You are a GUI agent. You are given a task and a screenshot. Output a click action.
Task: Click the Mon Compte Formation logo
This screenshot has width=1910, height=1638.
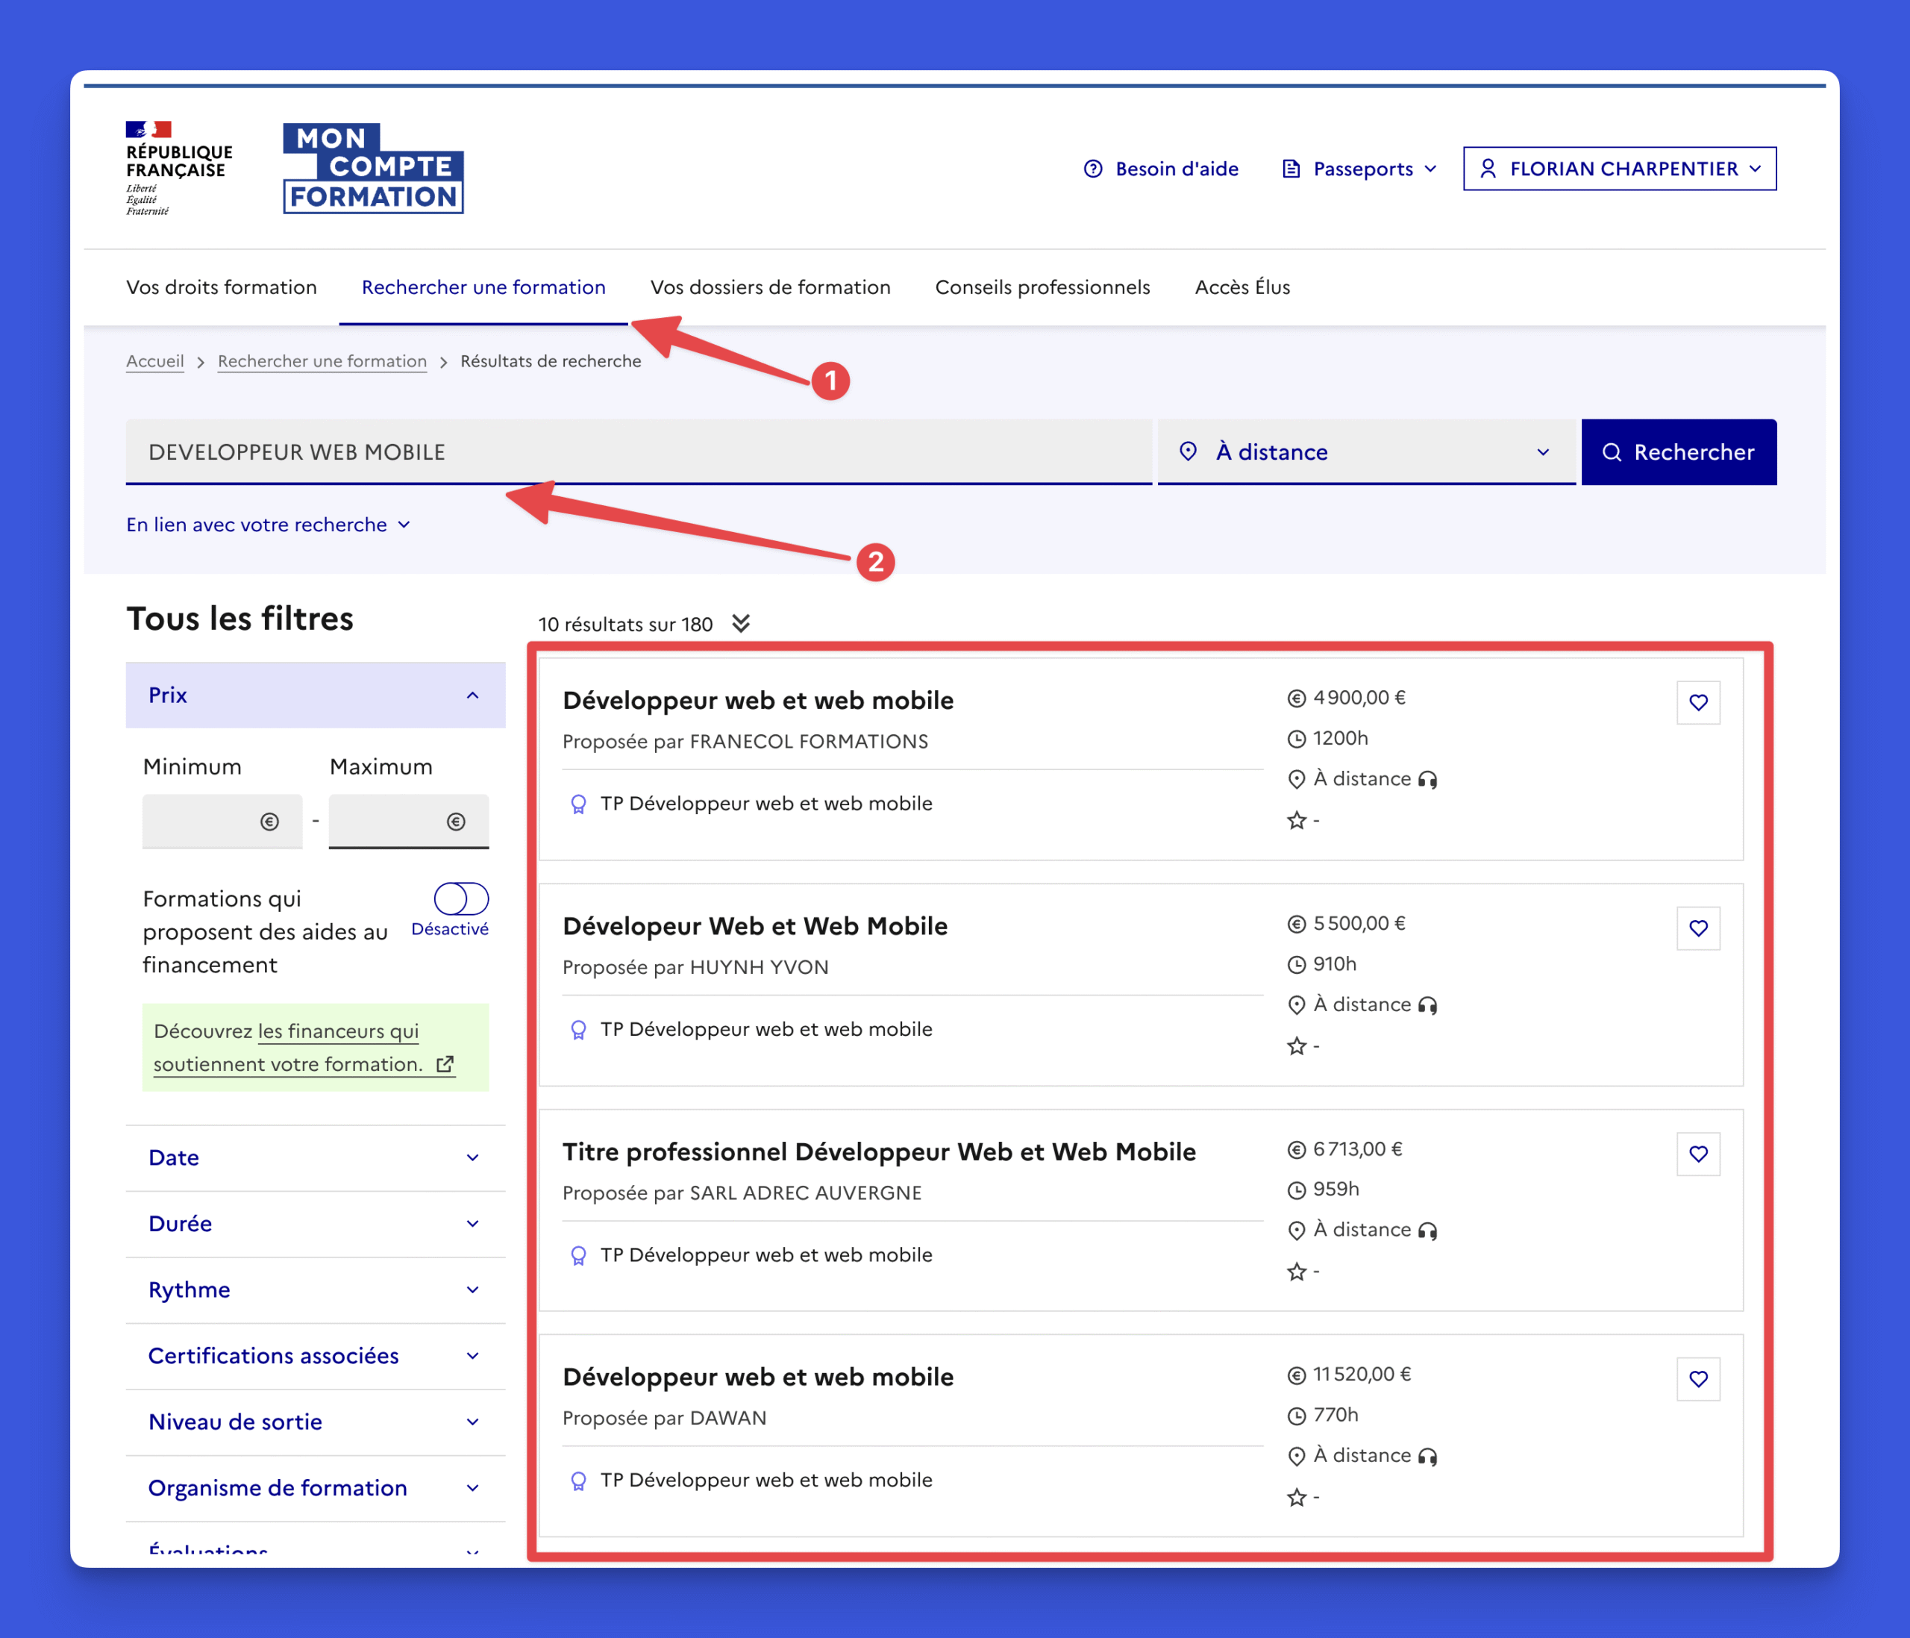click(x=372, y=169)
